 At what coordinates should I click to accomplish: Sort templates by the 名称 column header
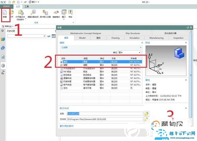[x=71, y=59]
